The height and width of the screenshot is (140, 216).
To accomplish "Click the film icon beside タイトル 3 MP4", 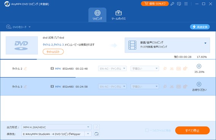I will (x=52, y=87).
